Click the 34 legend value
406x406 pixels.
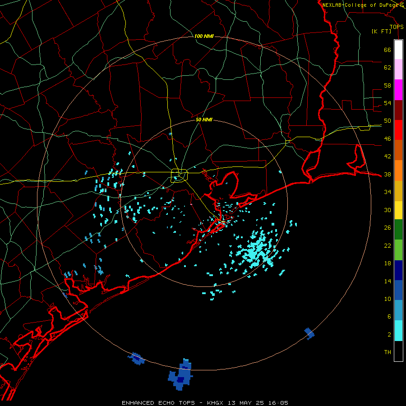388,192
